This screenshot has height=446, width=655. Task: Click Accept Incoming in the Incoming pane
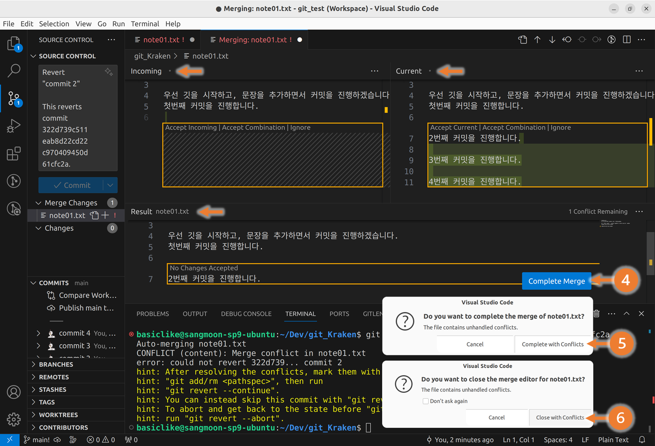[191, 127]
